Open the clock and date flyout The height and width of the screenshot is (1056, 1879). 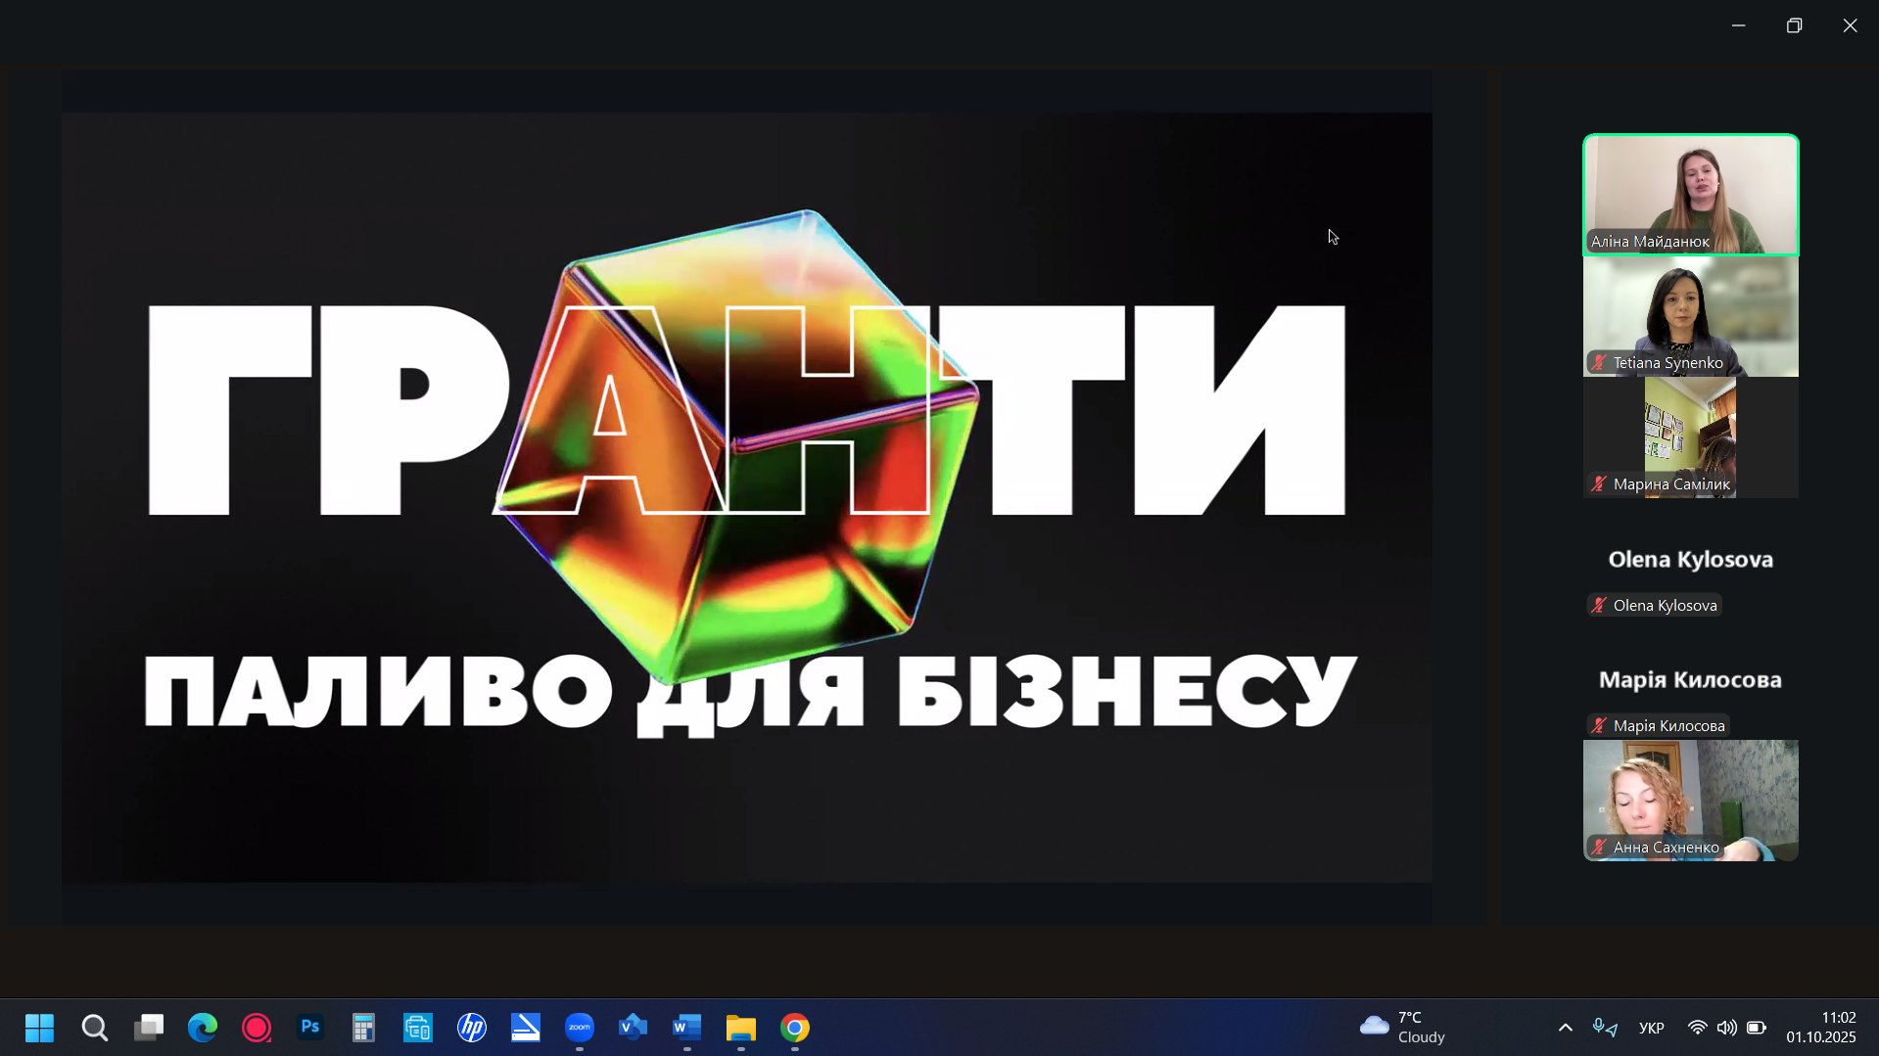[1820, 1028]
